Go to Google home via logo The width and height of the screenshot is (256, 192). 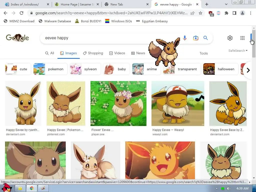(x=17, y=38)
